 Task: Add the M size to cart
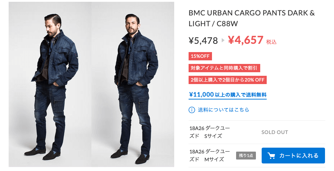(x=293, y=156)
